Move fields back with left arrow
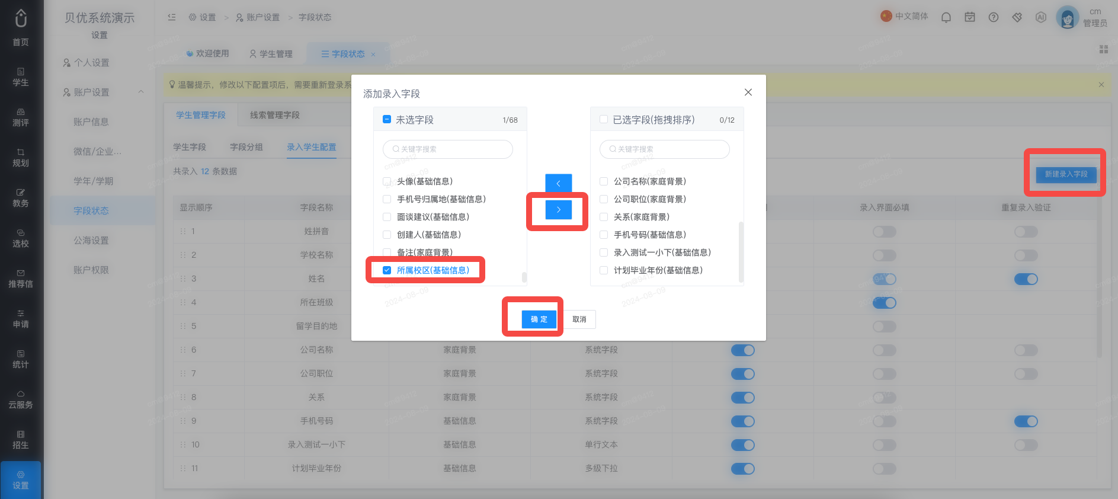This screenshot has height=499, width=1118. coord(558,183)
